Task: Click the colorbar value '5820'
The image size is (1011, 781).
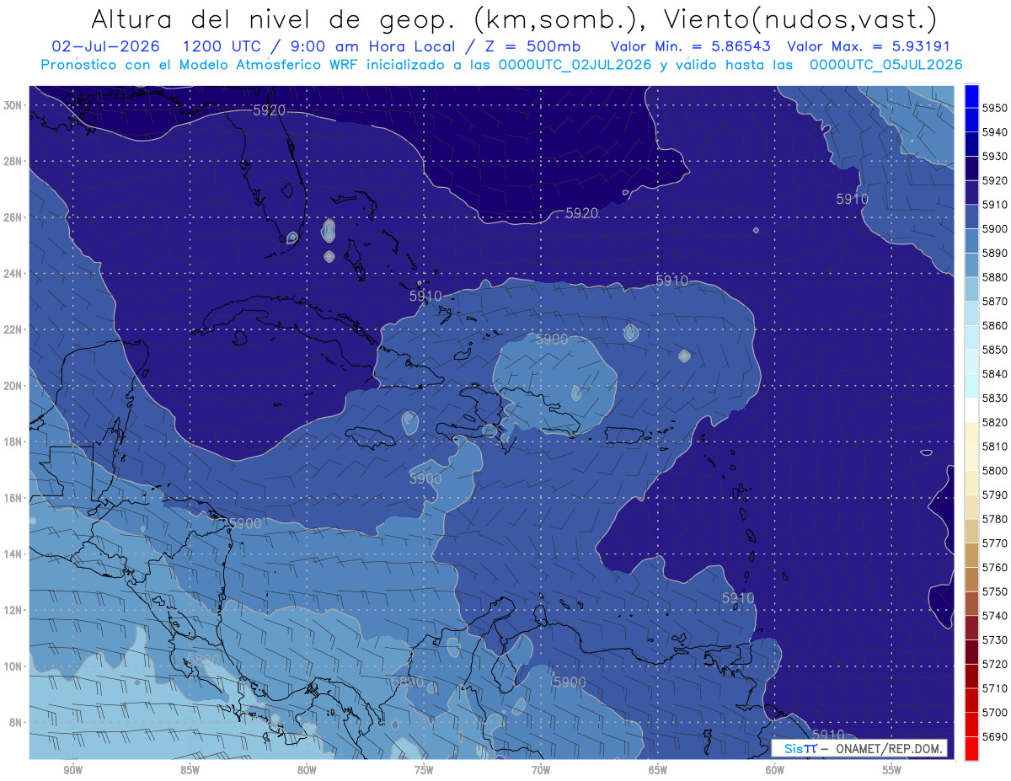Action: click(995, 422)
